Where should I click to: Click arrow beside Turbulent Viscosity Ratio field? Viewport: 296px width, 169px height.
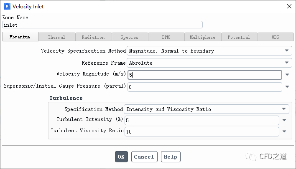point(284,131)
